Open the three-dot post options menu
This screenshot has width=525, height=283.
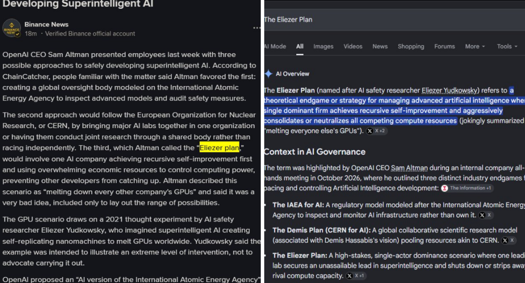point(257,28)
